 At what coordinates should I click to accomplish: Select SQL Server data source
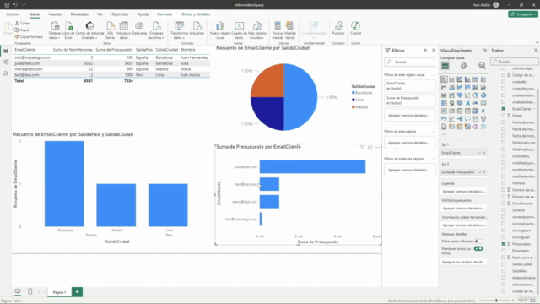(x=111, y=30)
